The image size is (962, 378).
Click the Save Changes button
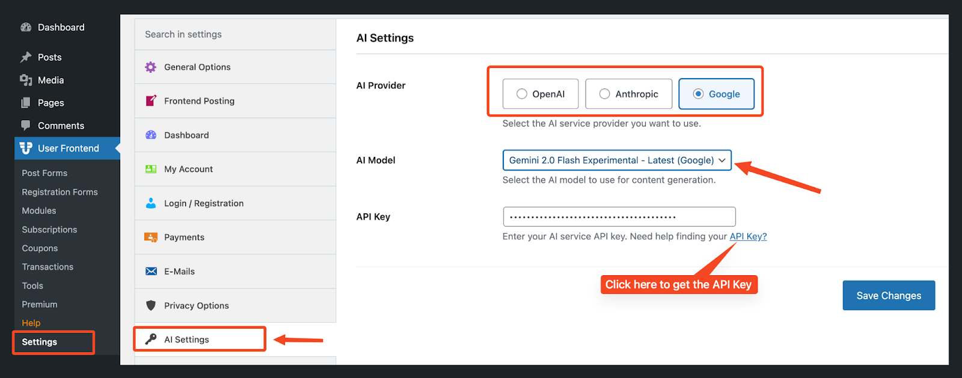(x=889, y=296)
